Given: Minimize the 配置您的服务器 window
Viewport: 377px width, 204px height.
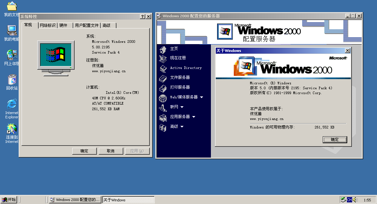Looking at the screenshot, I should click(348, 16).
